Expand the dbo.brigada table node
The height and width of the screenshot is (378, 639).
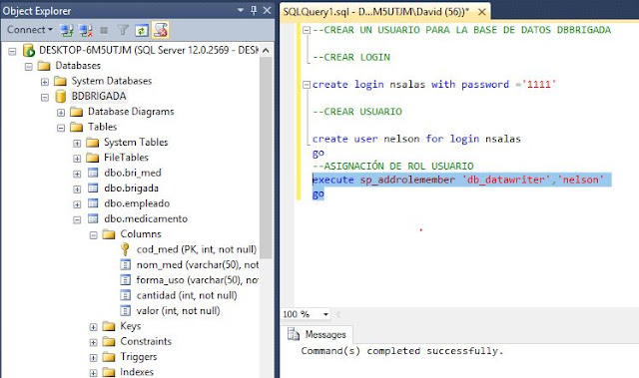point(77,189)
